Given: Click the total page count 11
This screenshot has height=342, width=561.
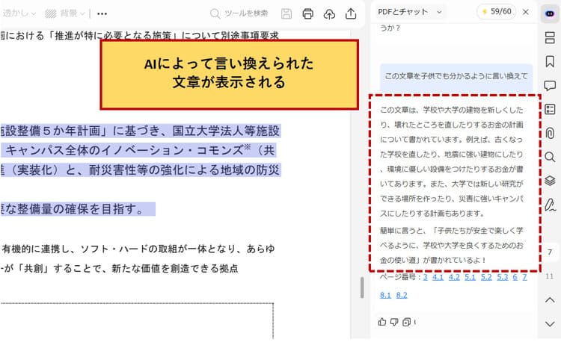Looking at the screenshot, I should tap(550, 276).
